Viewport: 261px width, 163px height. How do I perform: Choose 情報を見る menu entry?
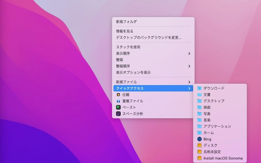pos(124,31)
